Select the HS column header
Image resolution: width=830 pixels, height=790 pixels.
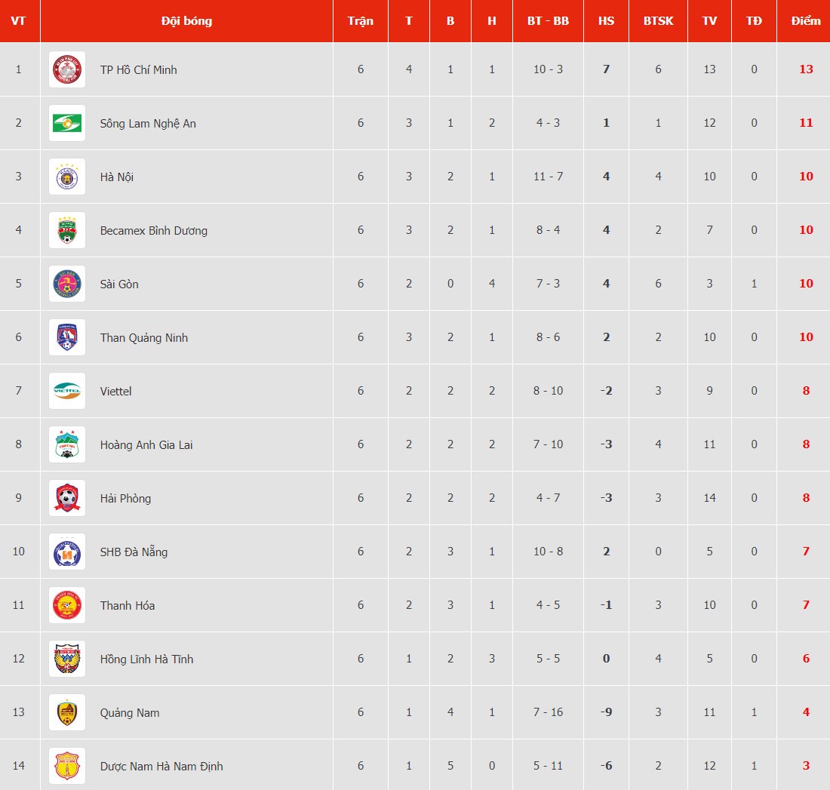click(606, 20)
